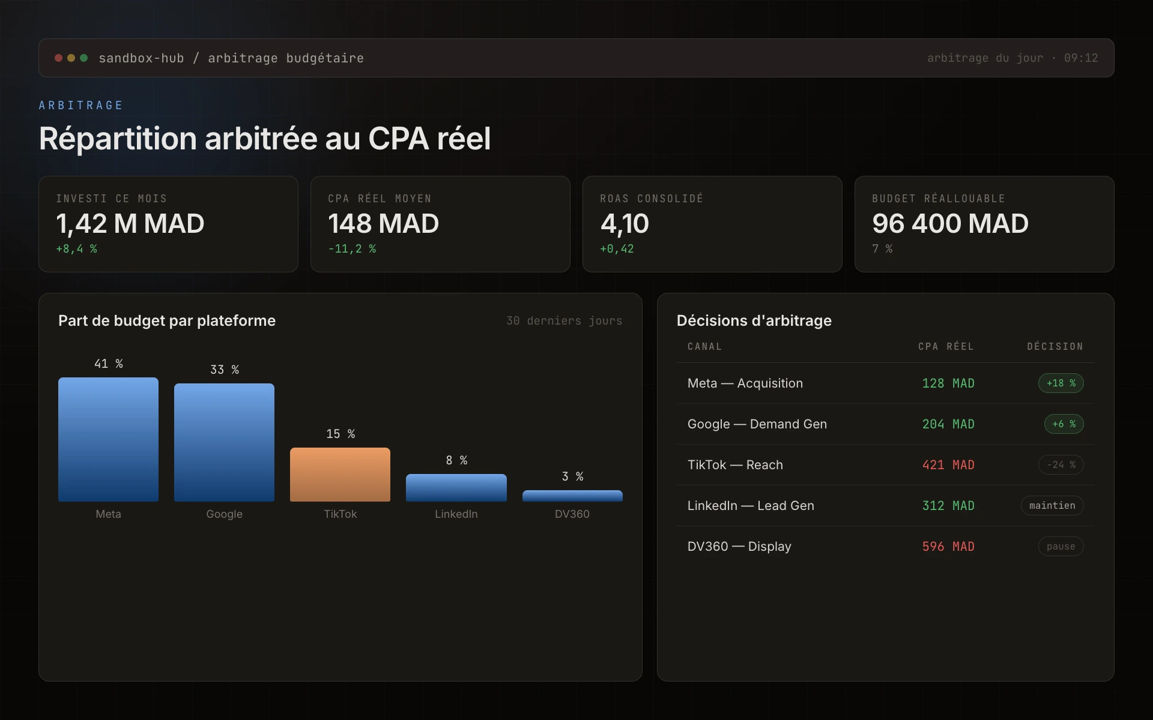Select the 'Meta — Acquisition' row name
The width and height of the screenshot is (1153, 720).
[745, 383]
